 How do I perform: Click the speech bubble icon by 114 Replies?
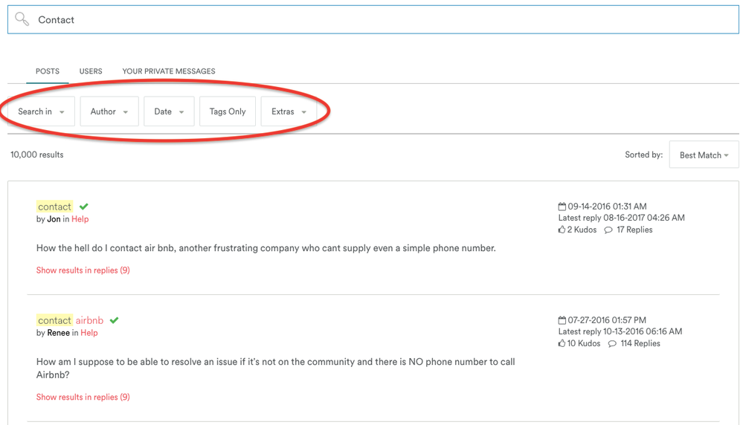611,344
